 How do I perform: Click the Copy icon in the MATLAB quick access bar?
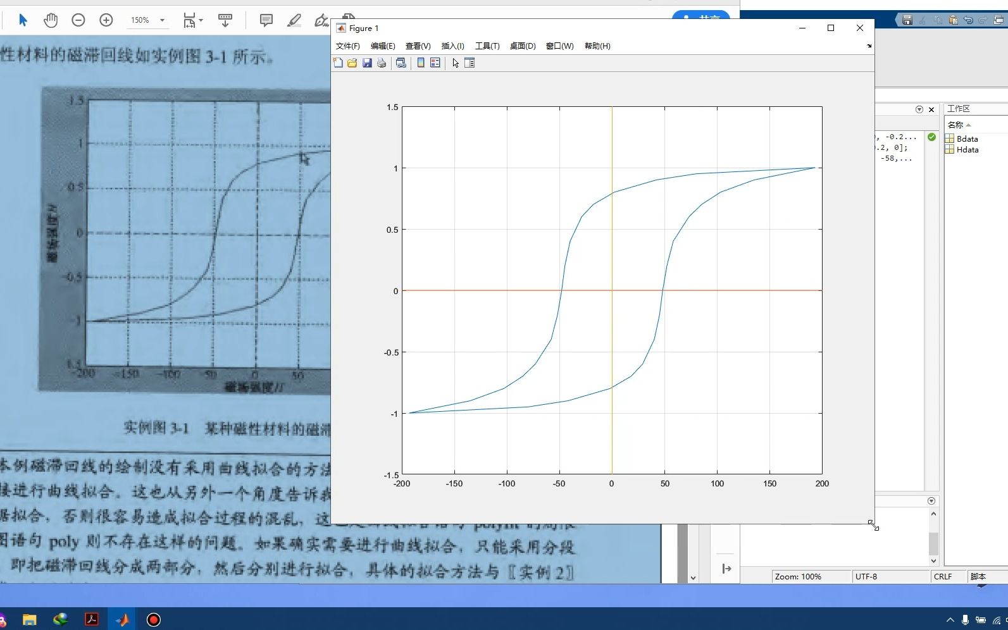coord(938,20)
